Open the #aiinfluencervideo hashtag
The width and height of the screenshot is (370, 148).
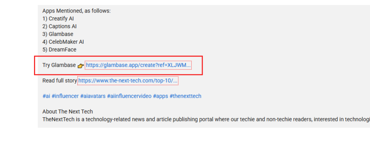point(129,96)
